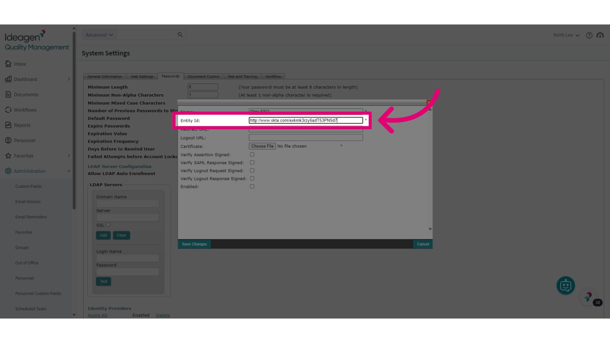Image resolution: width=610 pixels, height=343 pixels.
Task: Click the Entity Id input field
Action: [306, 120]
